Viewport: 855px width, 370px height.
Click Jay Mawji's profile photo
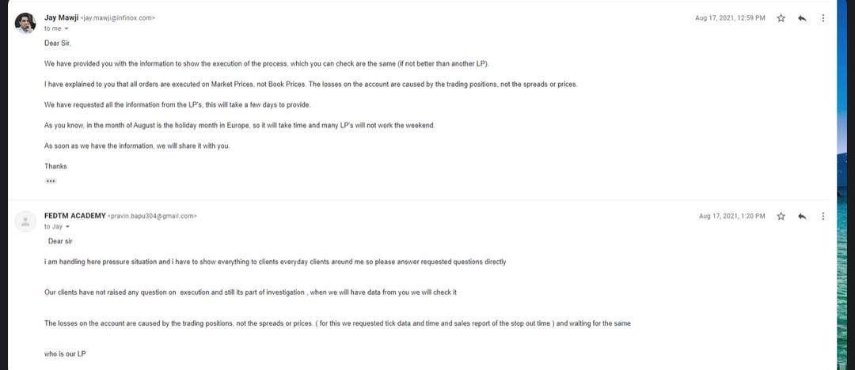click(x=25, y=23)
